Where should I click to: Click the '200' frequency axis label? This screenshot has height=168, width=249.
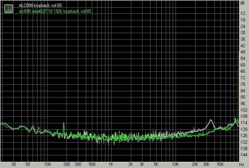click(x=67, y=164)
